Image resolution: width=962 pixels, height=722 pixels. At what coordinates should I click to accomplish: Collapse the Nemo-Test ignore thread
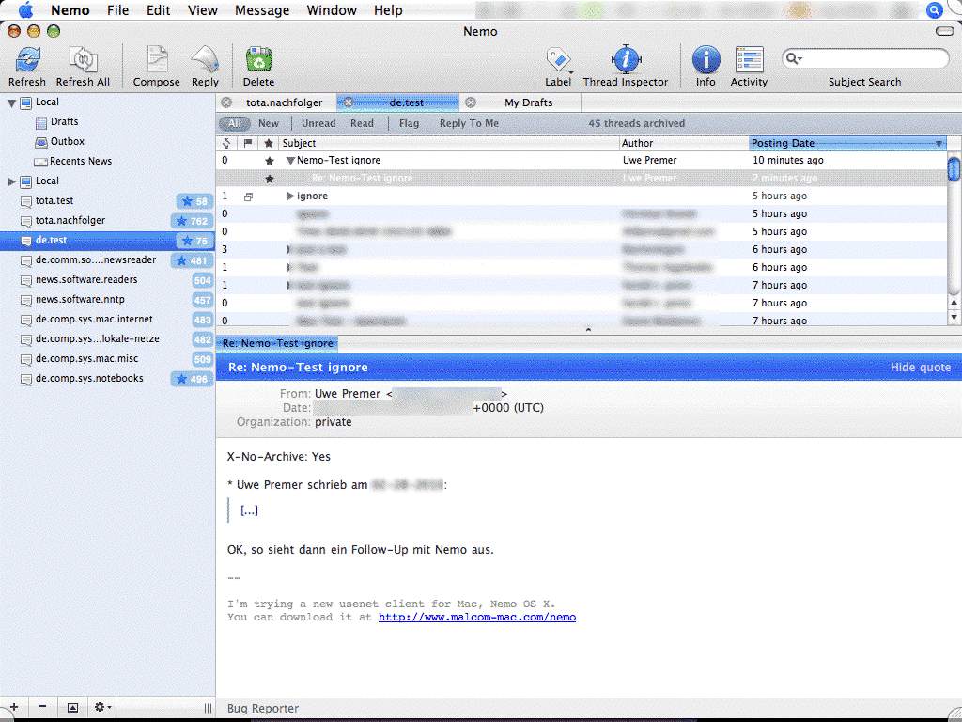(290, 161)
